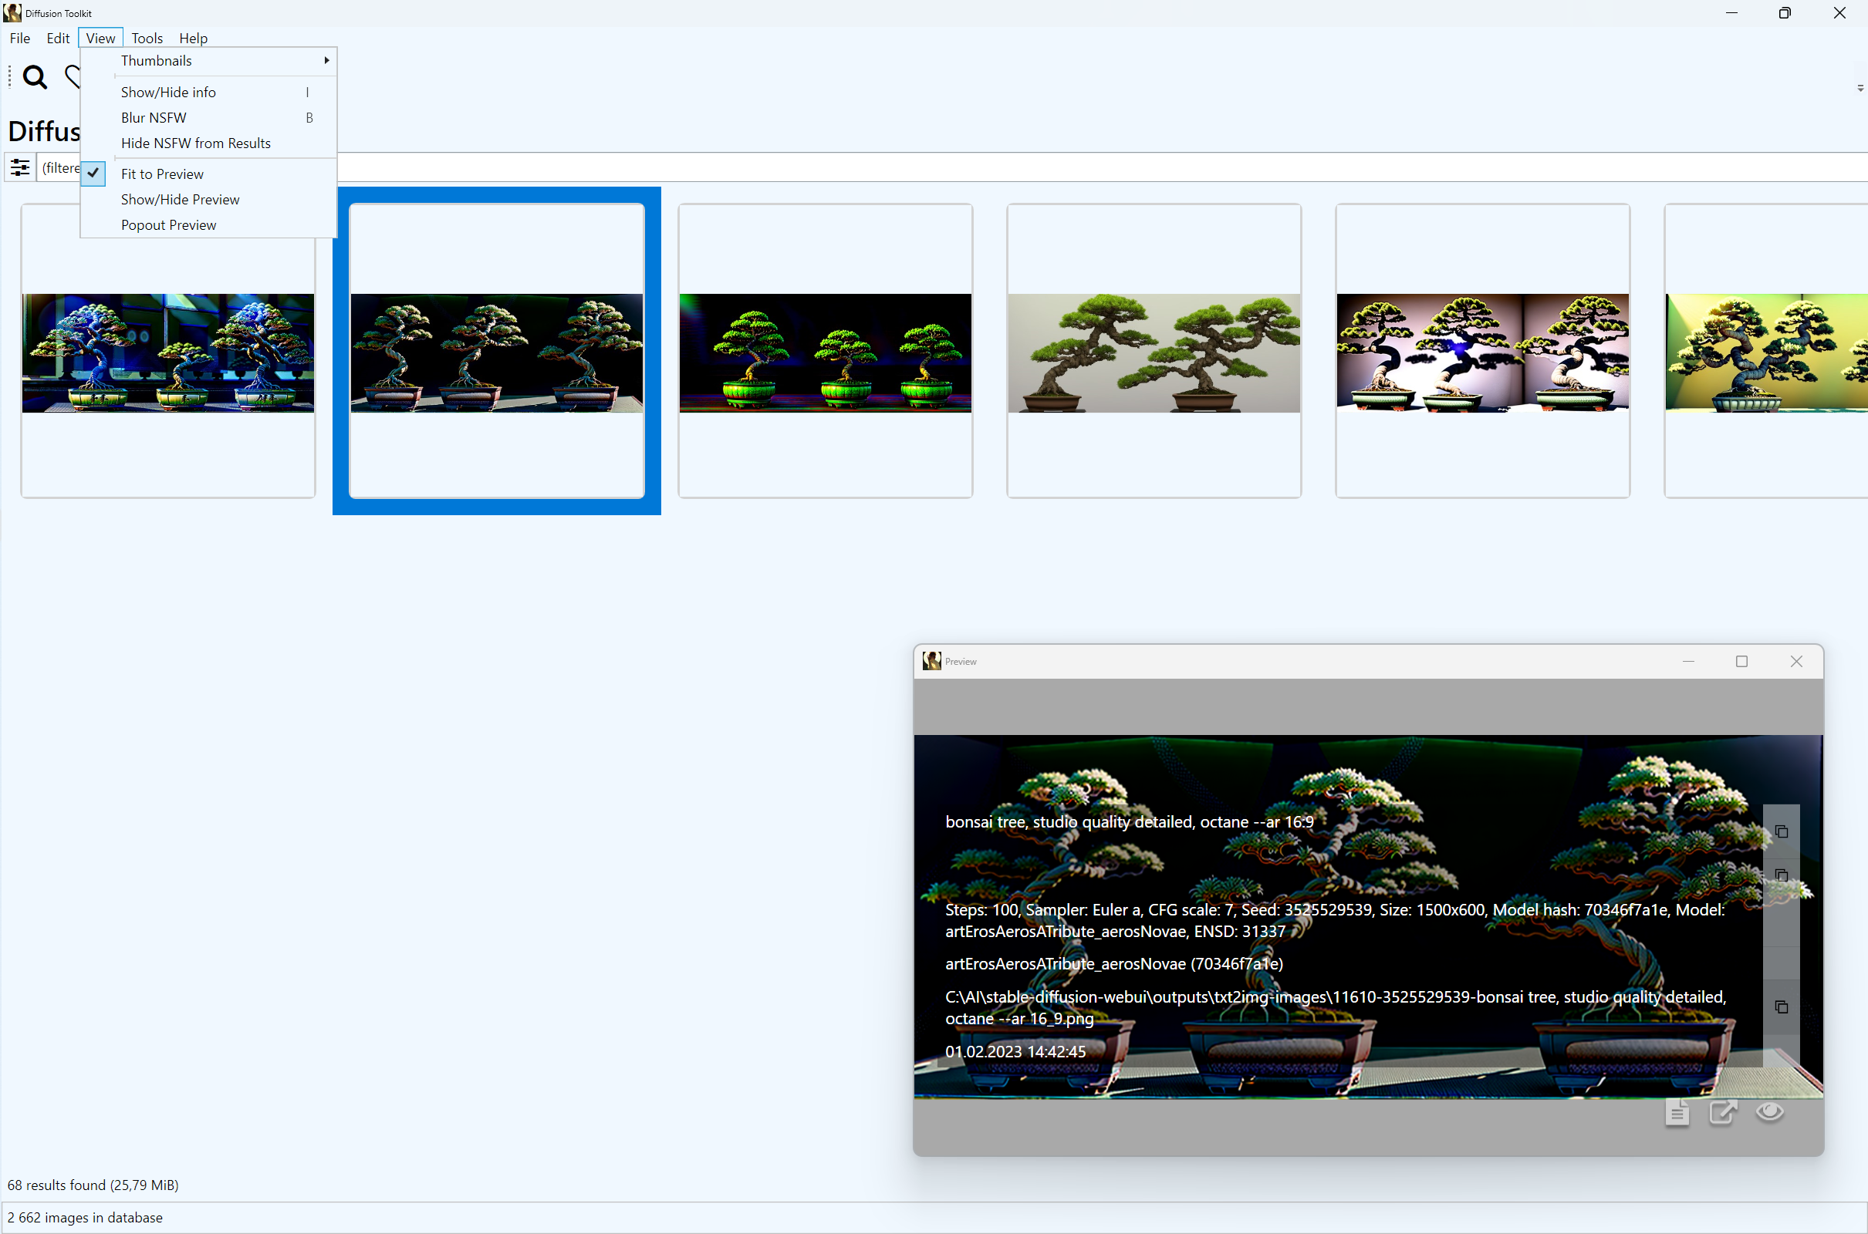Toggle metadata overlay with the eye icon
Viewport: 1868px width, 1234px height.
click(x=1770, y=1112)
